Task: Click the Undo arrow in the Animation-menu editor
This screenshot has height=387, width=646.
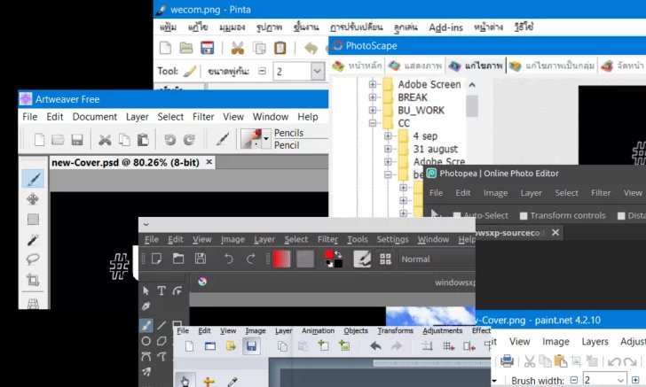Action: point(375,346)
